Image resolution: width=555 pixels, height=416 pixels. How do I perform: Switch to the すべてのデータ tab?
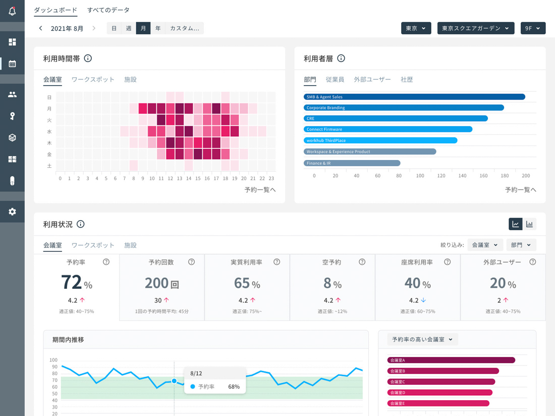click(108, 10)
